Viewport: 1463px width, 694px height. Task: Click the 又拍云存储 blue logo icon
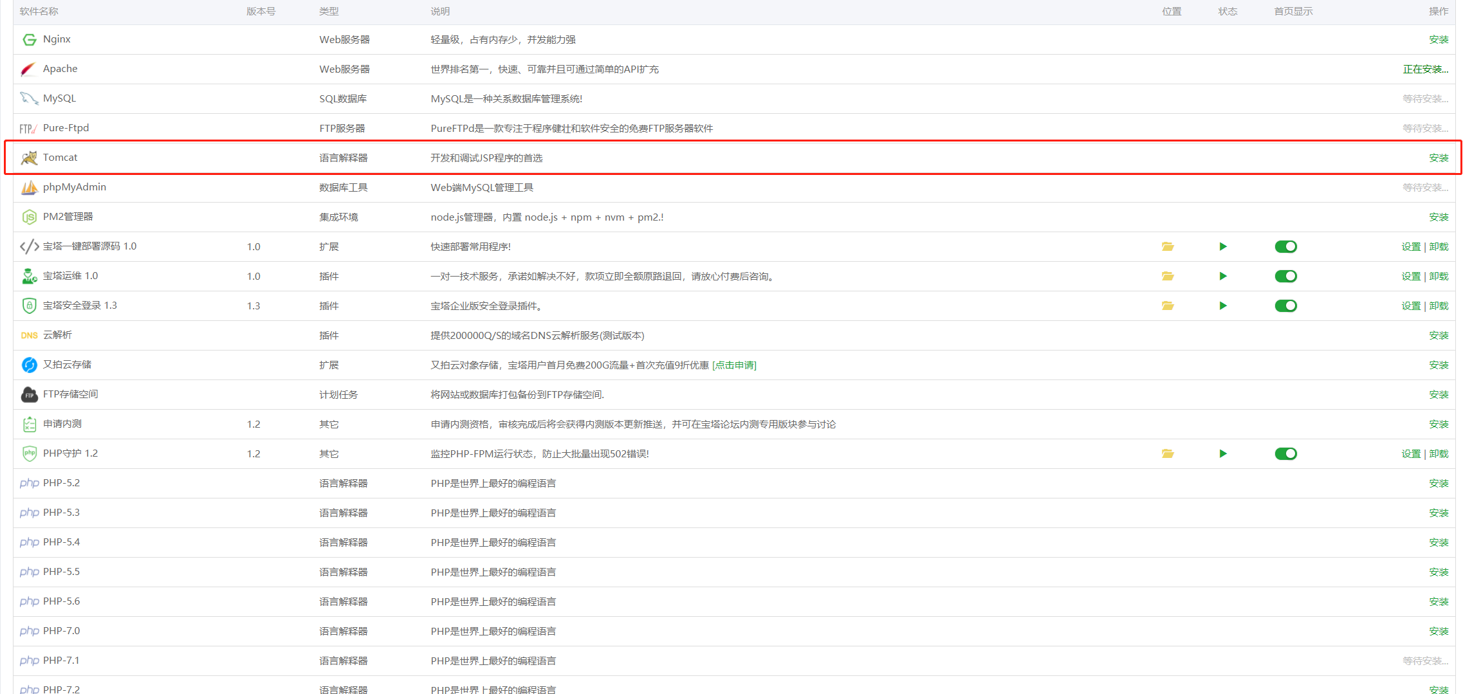[x=29, y=365]
